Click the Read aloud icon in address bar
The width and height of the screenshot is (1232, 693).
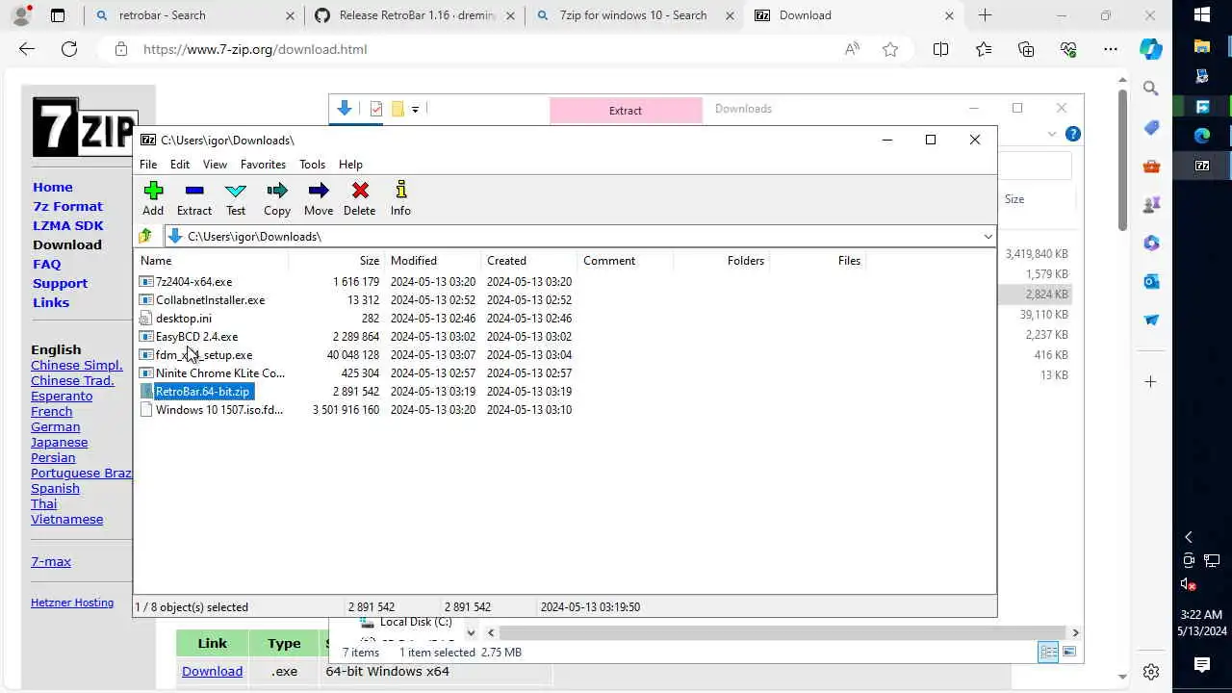[x=852, y=49]
